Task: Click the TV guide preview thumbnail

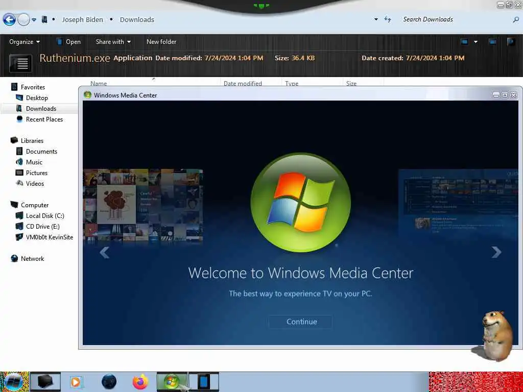Action: (458, 203)
